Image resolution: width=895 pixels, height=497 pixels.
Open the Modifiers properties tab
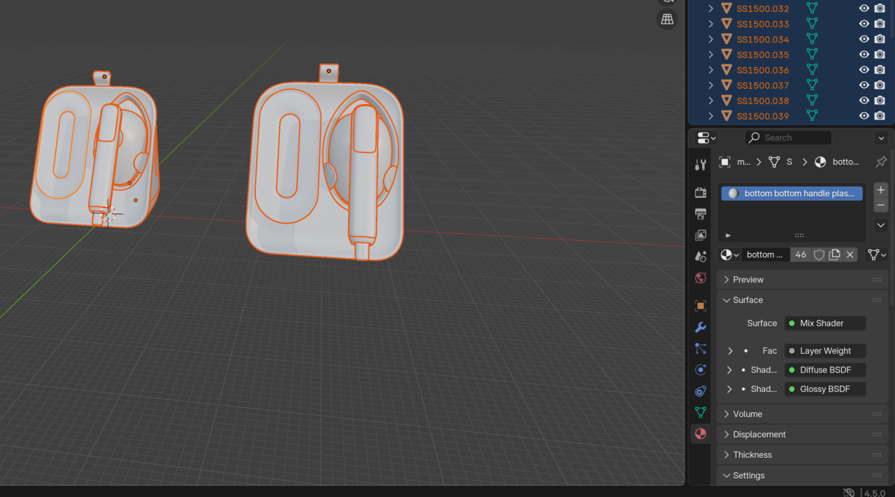(x=700, y=327)
